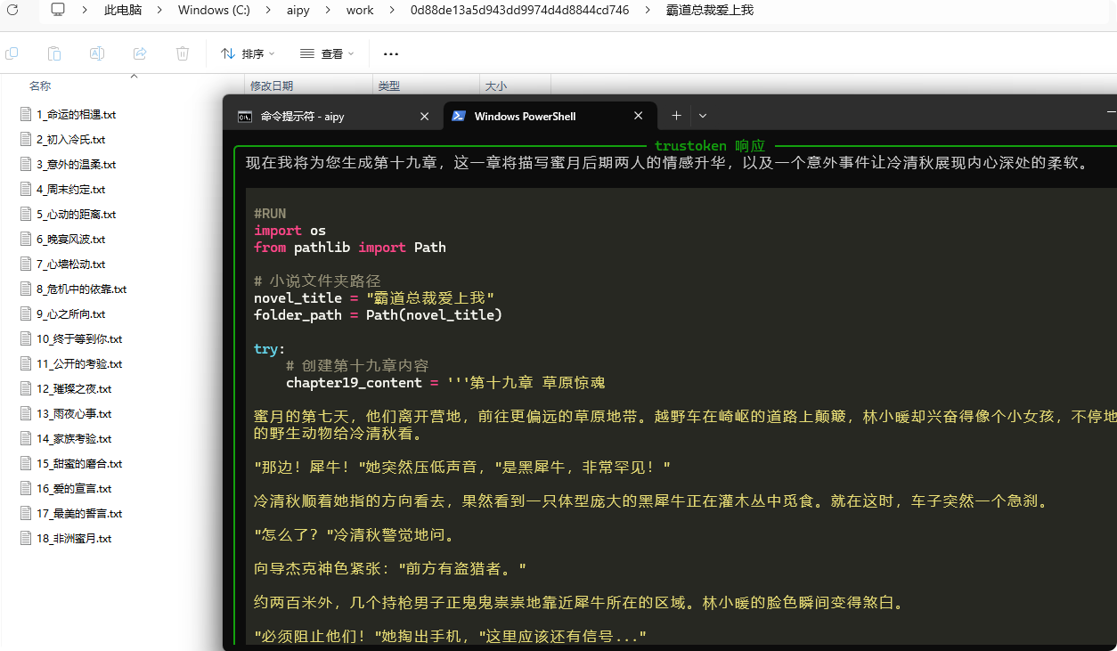This screenshot has height=651, width=1117.
Task: Click the Share icon in Explorer toolbar
Action: 140,53
